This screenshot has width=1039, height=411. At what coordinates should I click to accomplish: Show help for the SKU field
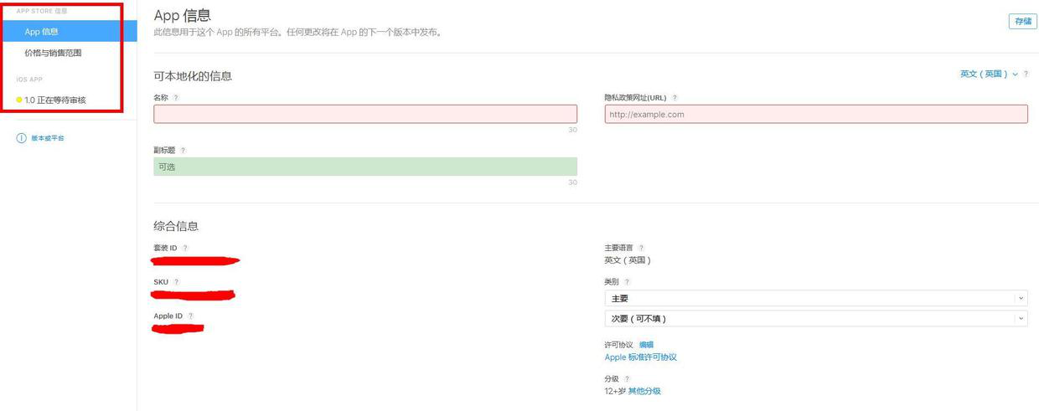point(176,282)
